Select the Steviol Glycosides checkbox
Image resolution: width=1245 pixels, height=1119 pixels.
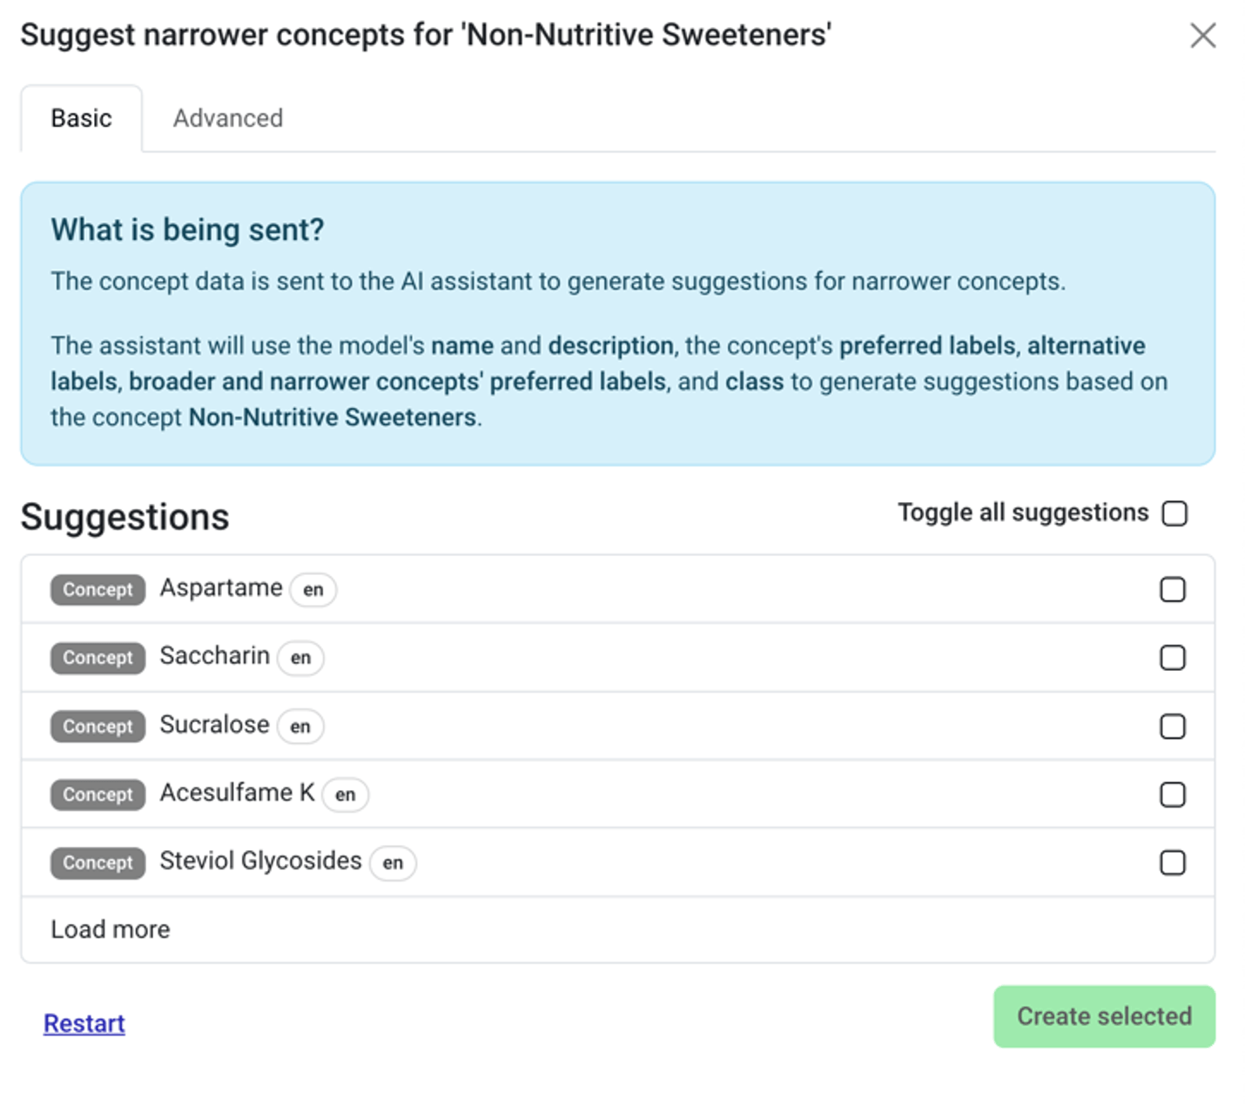click(1173, 863)
